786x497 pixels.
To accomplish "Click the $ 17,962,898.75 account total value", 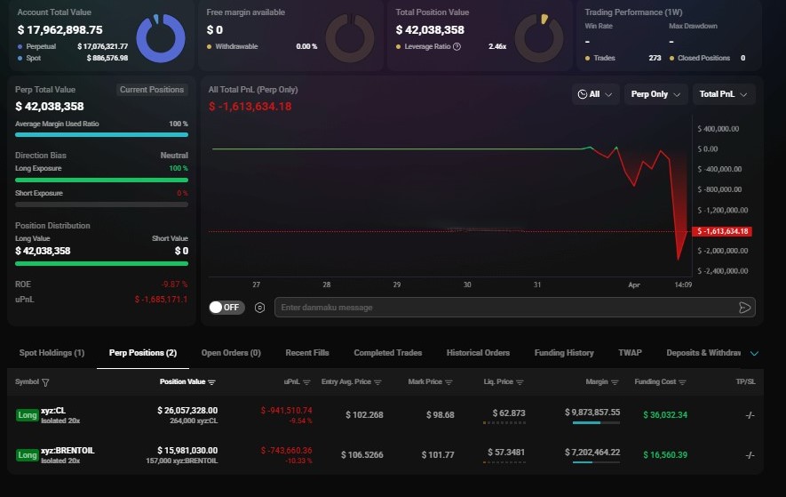I will 60,30.
